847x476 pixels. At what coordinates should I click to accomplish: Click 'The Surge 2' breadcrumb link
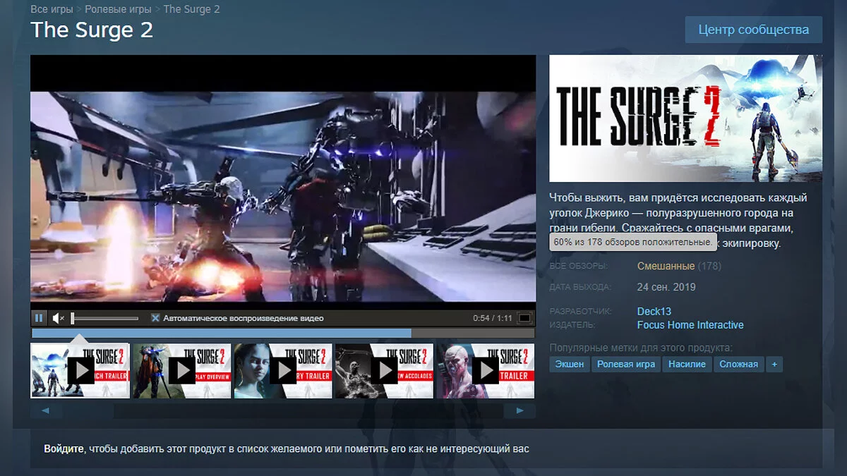click(x=191, y=9)
